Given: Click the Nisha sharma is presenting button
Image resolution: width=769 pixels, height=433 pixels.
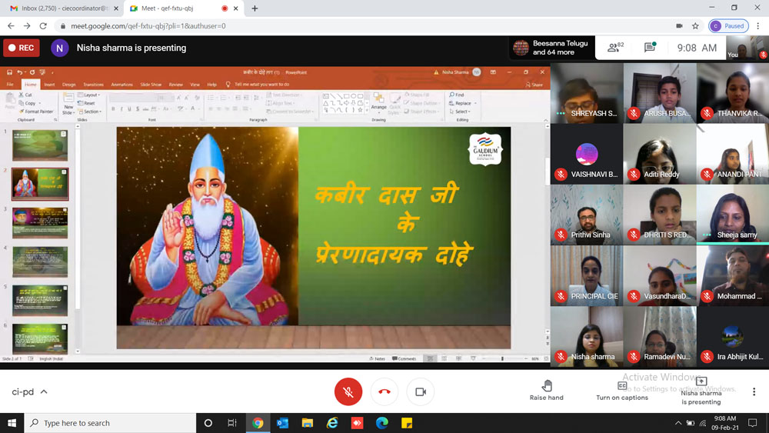Looking at the screenshot, I should point(701,391).
